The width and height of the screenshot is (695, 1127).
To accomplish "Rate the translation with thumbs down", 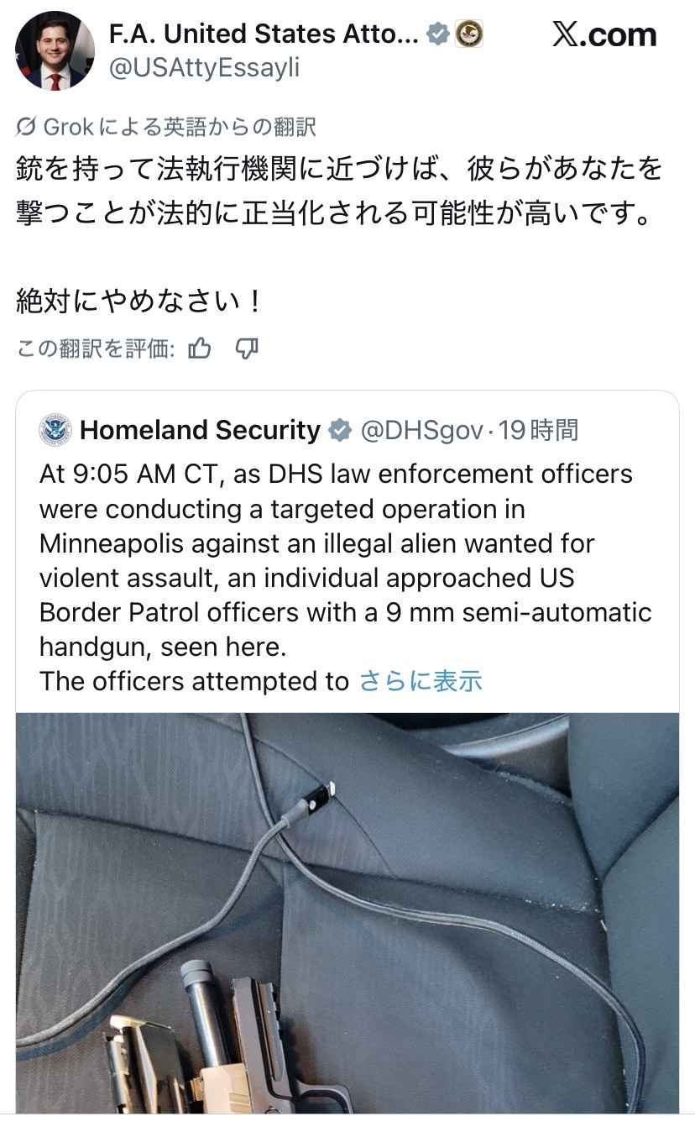I will coord(246,348).
